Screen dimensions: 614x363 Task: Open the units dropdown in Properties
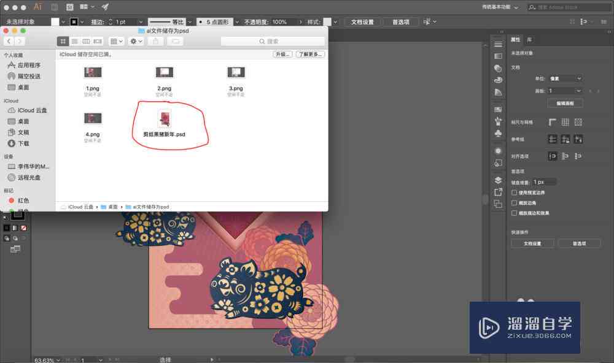click(x=565, y=78)
